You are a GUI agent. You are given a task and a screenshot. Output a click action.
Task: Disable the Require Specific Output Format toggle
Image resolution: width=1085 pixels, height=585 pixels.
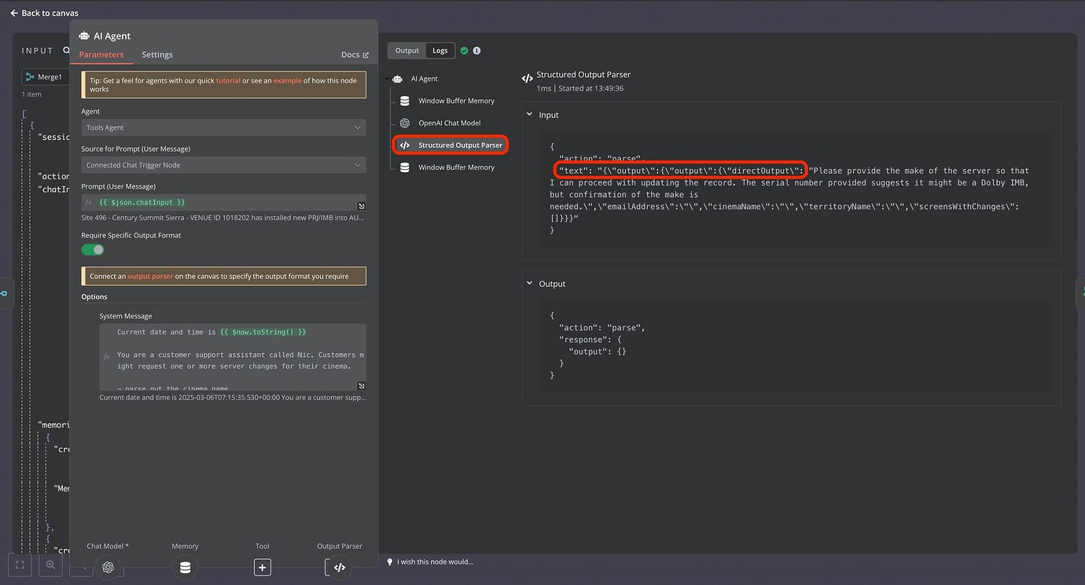coord(92,248)
